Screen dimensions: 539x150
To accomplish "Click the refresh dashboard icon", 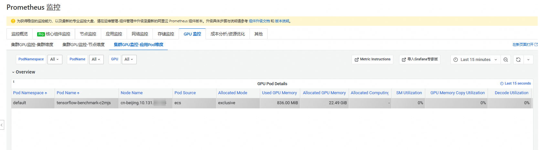I will pyautogui.click(x=518, y=60).
